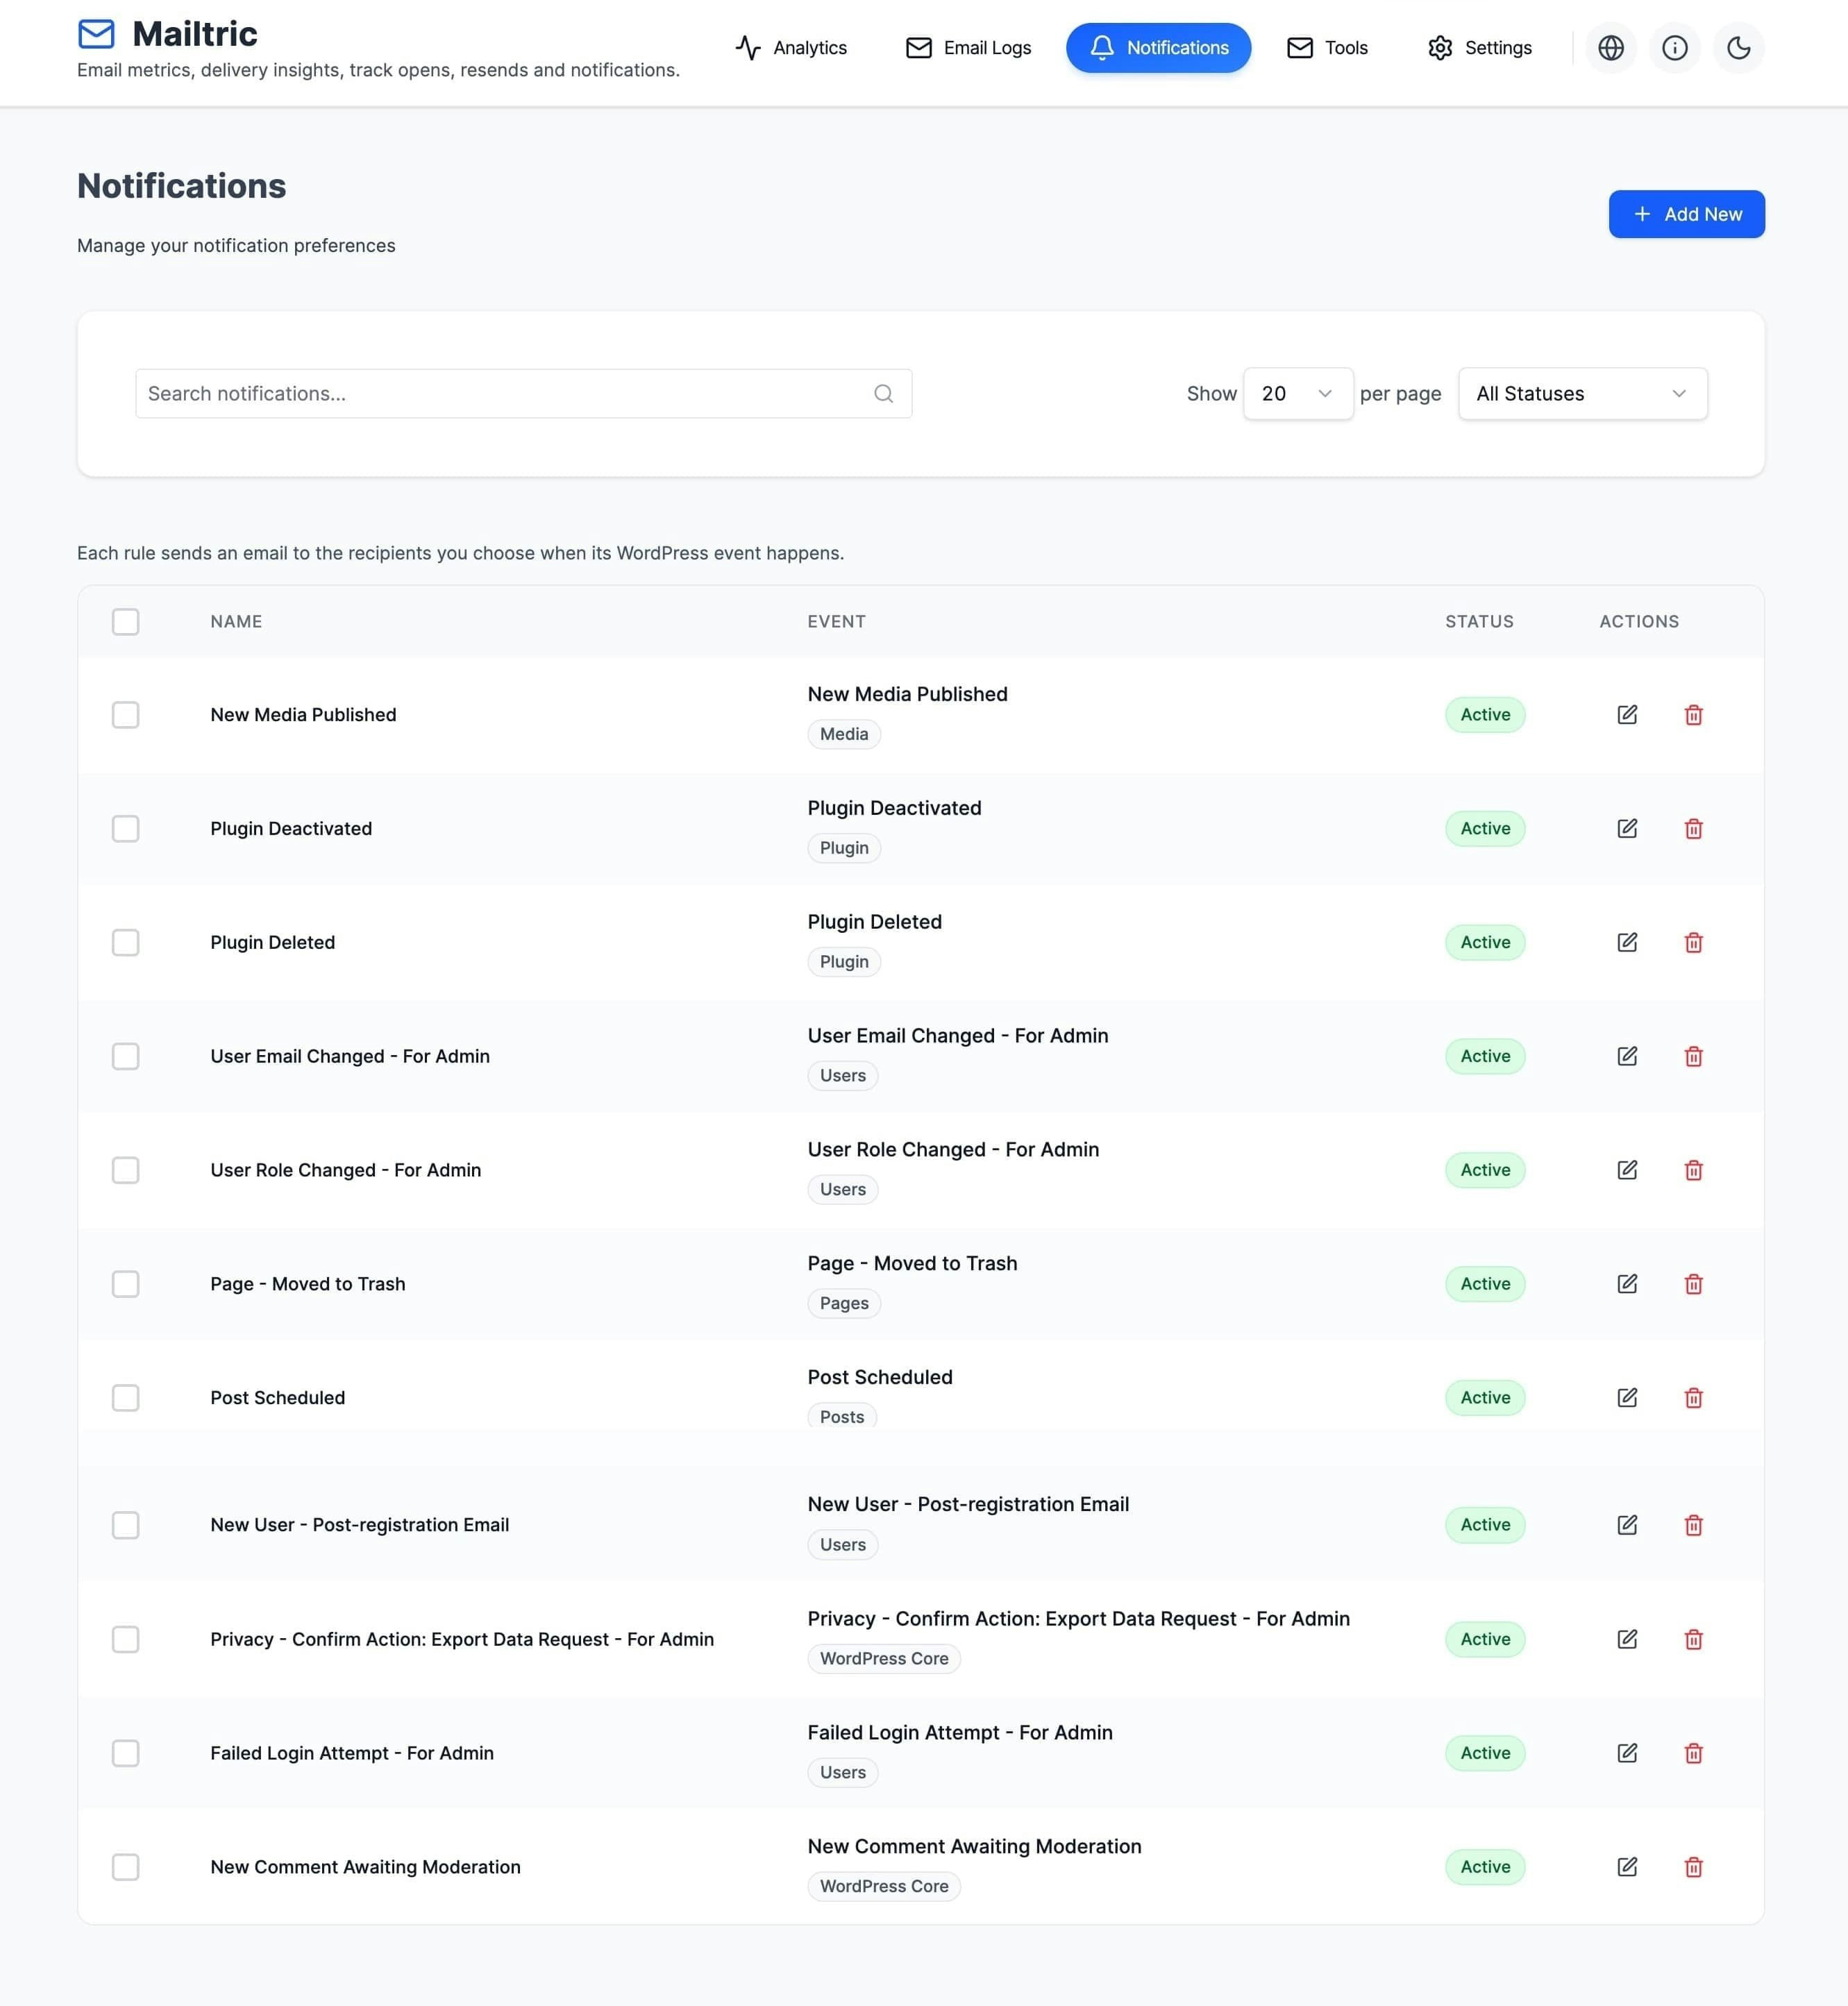Click the Mailtric logo title
The width and height of the screenshot is (1848, 2006).
pos(194,34)
